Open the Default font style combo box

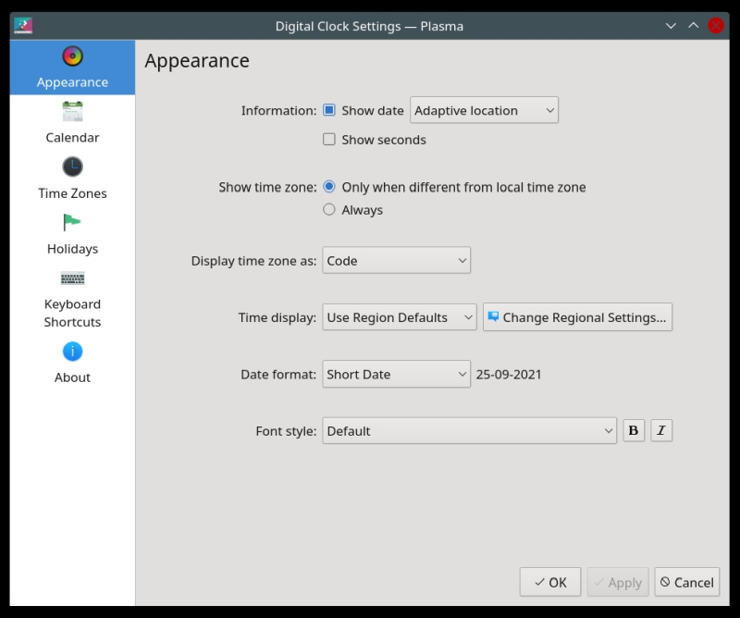(469, 431)
